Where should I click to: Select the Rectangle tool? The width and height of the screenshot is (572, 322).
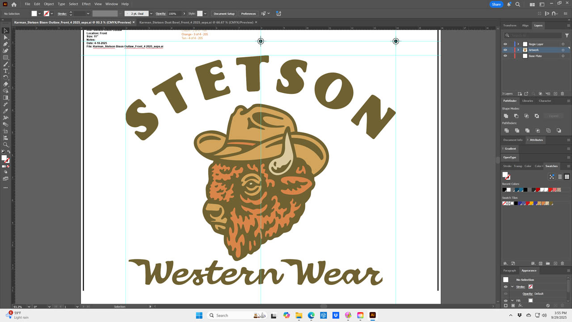point(6,58)
